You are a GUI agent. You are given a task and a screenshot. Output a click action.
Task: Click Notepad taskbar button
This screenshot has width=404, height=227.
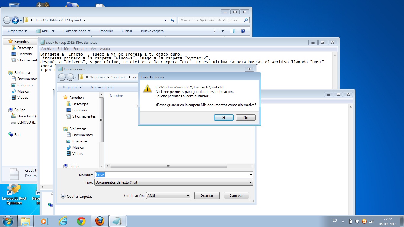click(x=117, y=221)
